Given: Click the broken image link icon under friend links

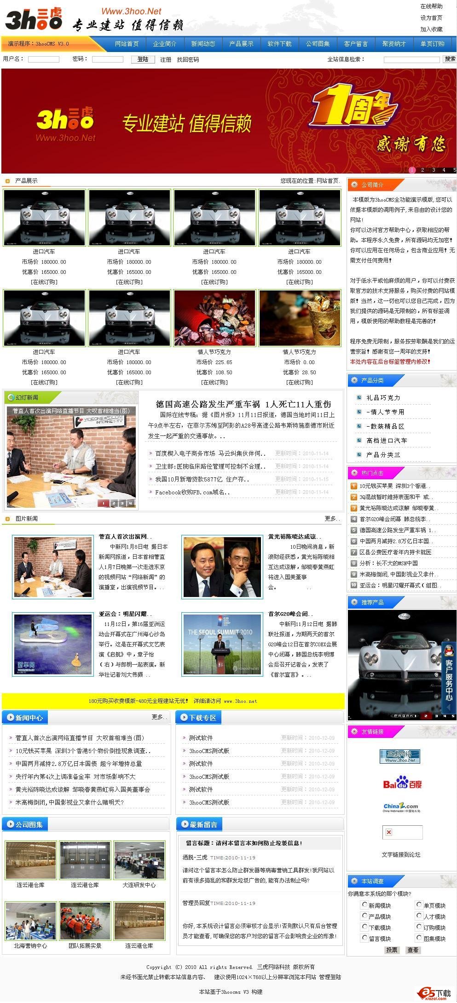Looking at the screenshot, I should click(x=389, y=832).
